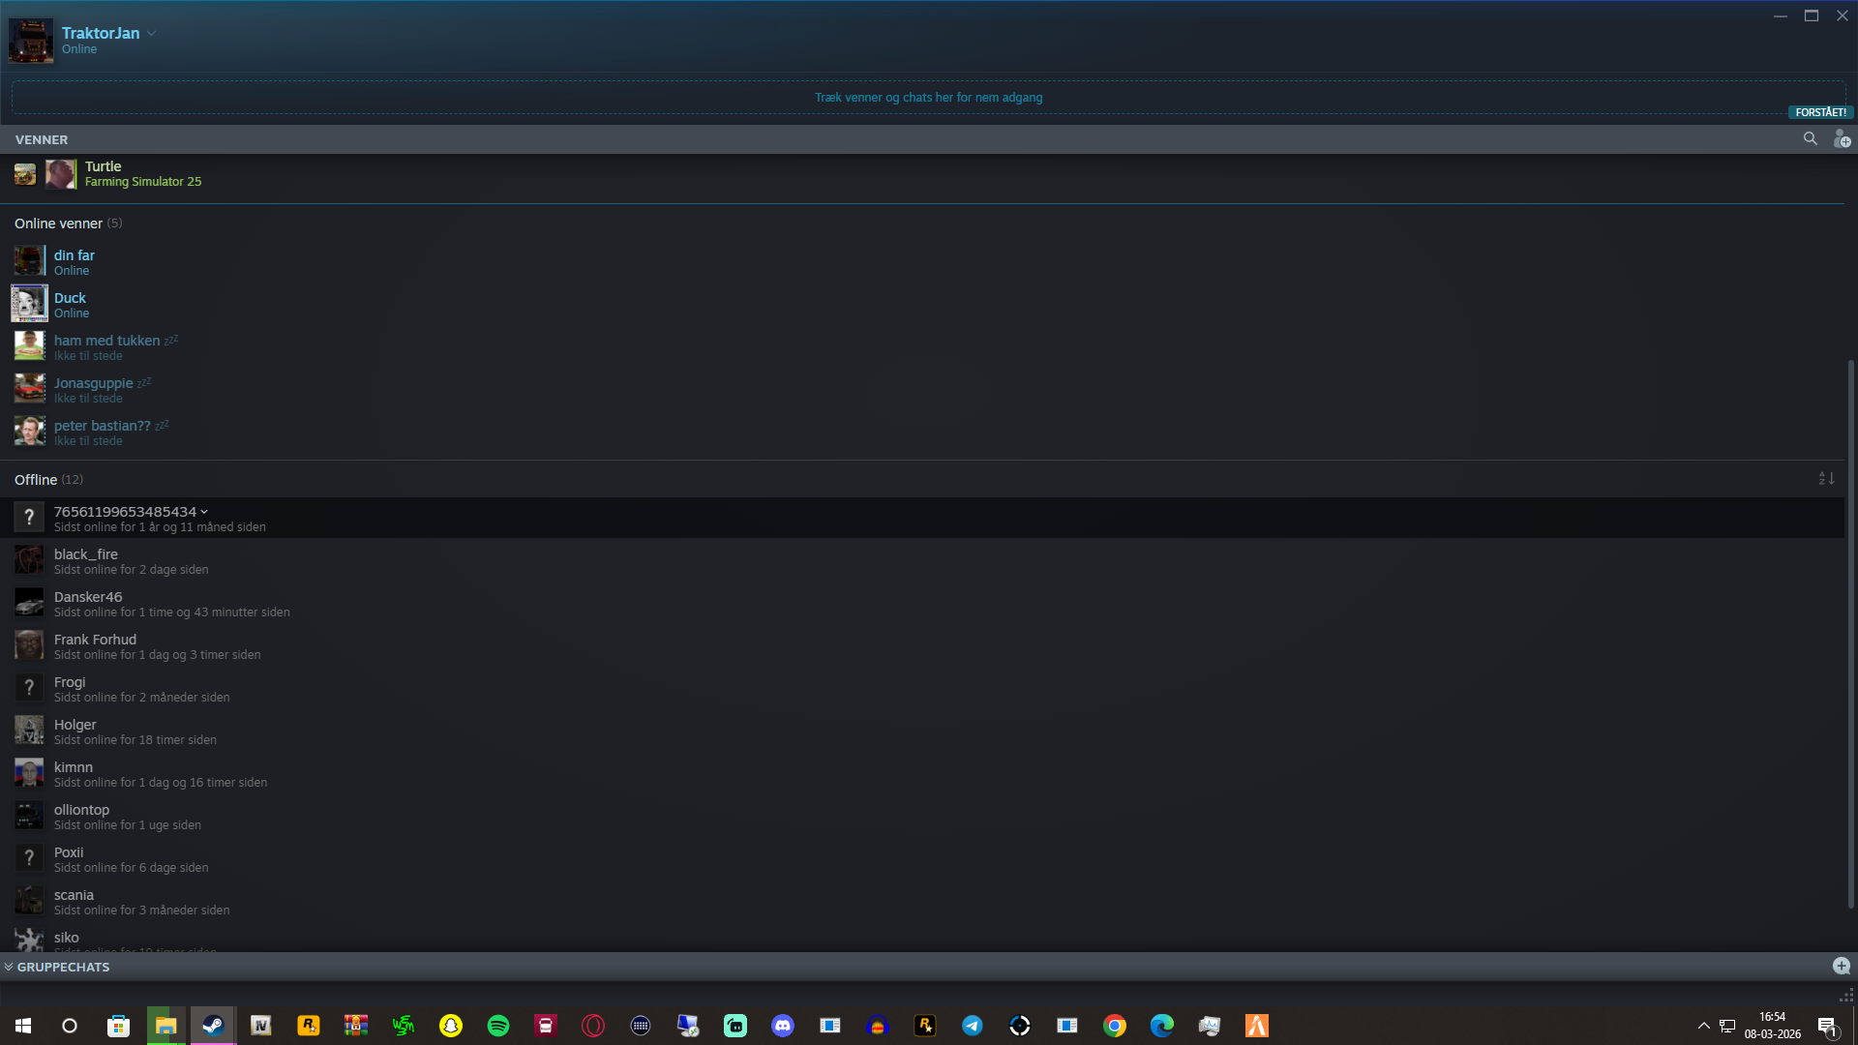
Task: Click TraktorJan profile avatar thumbnail
Action: click(31, 41)
